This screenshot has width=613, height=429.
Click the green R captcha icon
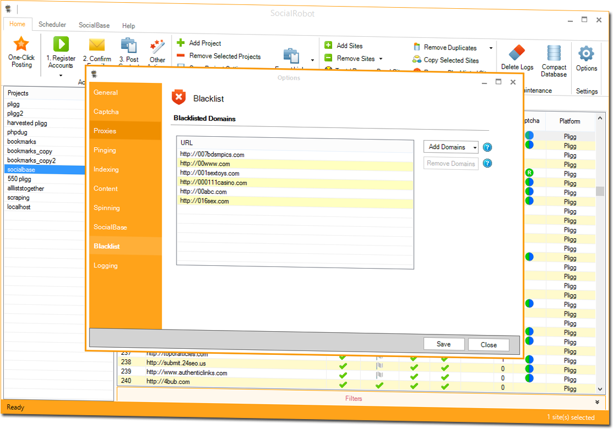529,172
